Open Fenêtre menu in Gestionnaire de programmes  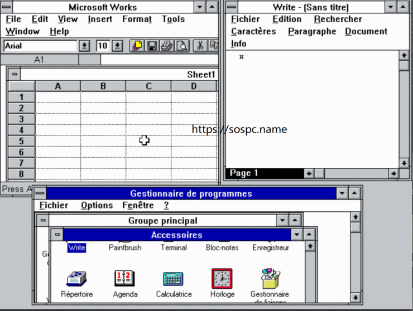click(x=138, y=205)
